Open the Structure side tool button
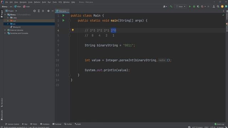The image size is (228, 128). pyautogui.click(x=2, y=102)
